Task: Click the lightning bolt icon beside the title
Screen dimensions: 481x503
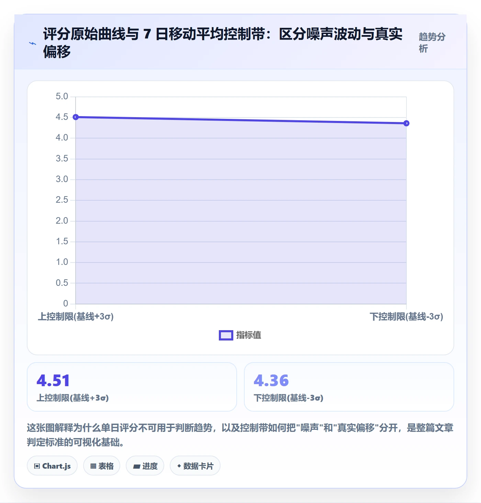Action: point(33,43)
